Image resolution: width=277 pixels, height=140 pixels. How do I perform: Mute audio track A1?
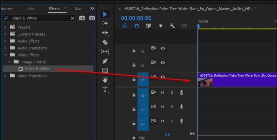162,92
